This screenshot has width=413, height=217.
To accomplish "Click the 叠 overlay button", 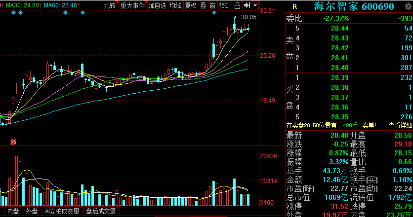I will (204, 5).
